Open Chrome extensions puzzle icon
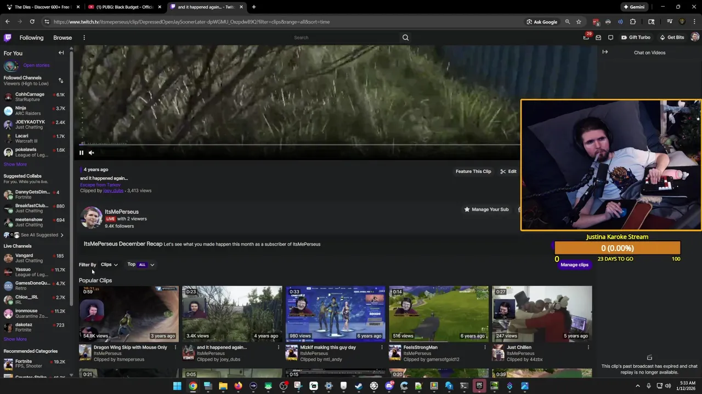Screen dimensions: 702x394 point(633,22)
